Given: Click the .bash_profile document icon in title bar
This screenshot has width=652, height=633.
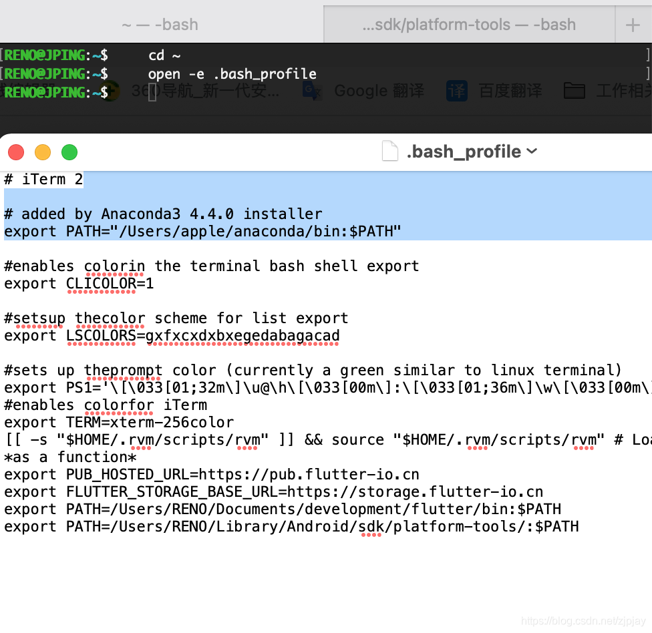Looking at the screenshot, I should pos(390,151).
